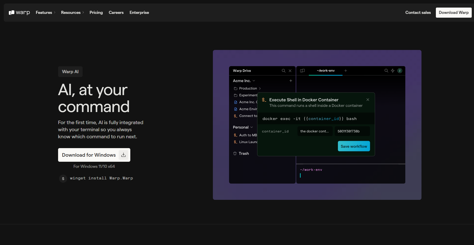
Task: Switch to the ~/work-env terminal tab
Action: click(x=326, y=71)
